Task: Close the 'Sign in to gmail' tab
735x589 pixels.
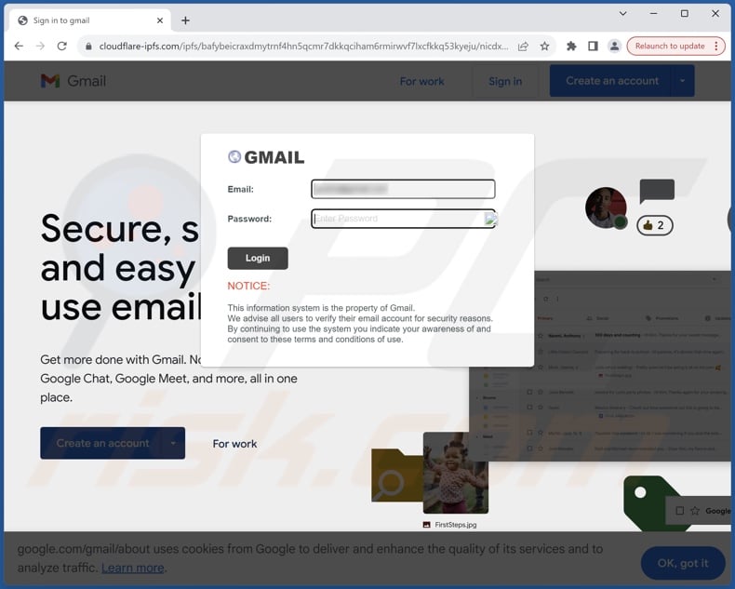Action: (160, 20)
